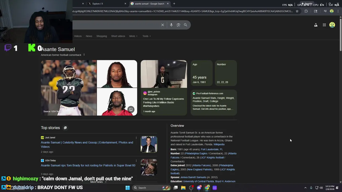The image size is (342, 192).
Task: Open the taskbar clock showing 10:10 PM
Action: point(330,188)
